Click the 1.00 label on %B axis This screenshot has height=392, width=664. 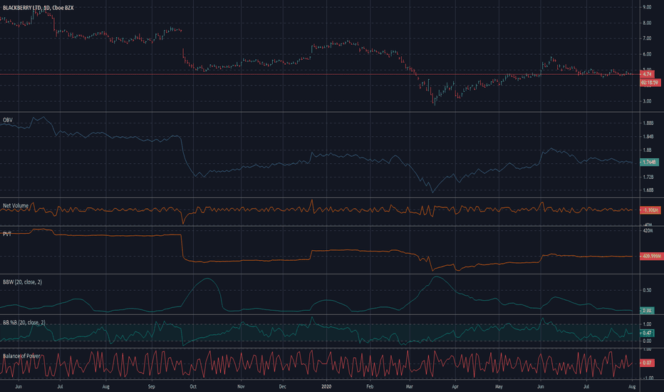point(647,324)
